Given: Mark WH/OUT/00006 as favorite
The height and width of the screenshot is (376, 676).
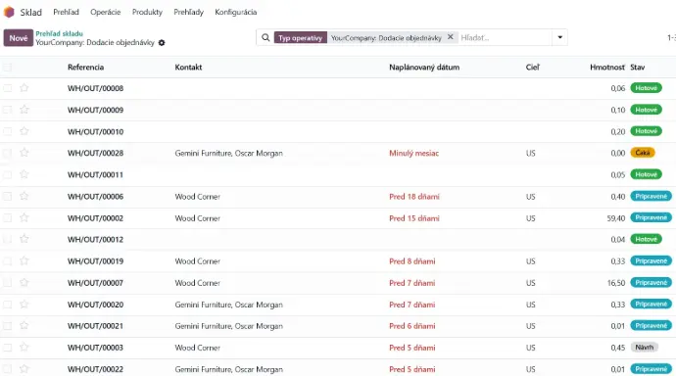Looking at the screenshot, I should [24, 196].
